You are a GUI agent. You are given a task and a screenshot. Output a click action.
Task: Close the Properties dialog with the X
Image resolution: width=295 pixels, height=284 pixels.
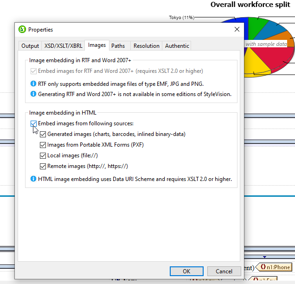point(237,29)
